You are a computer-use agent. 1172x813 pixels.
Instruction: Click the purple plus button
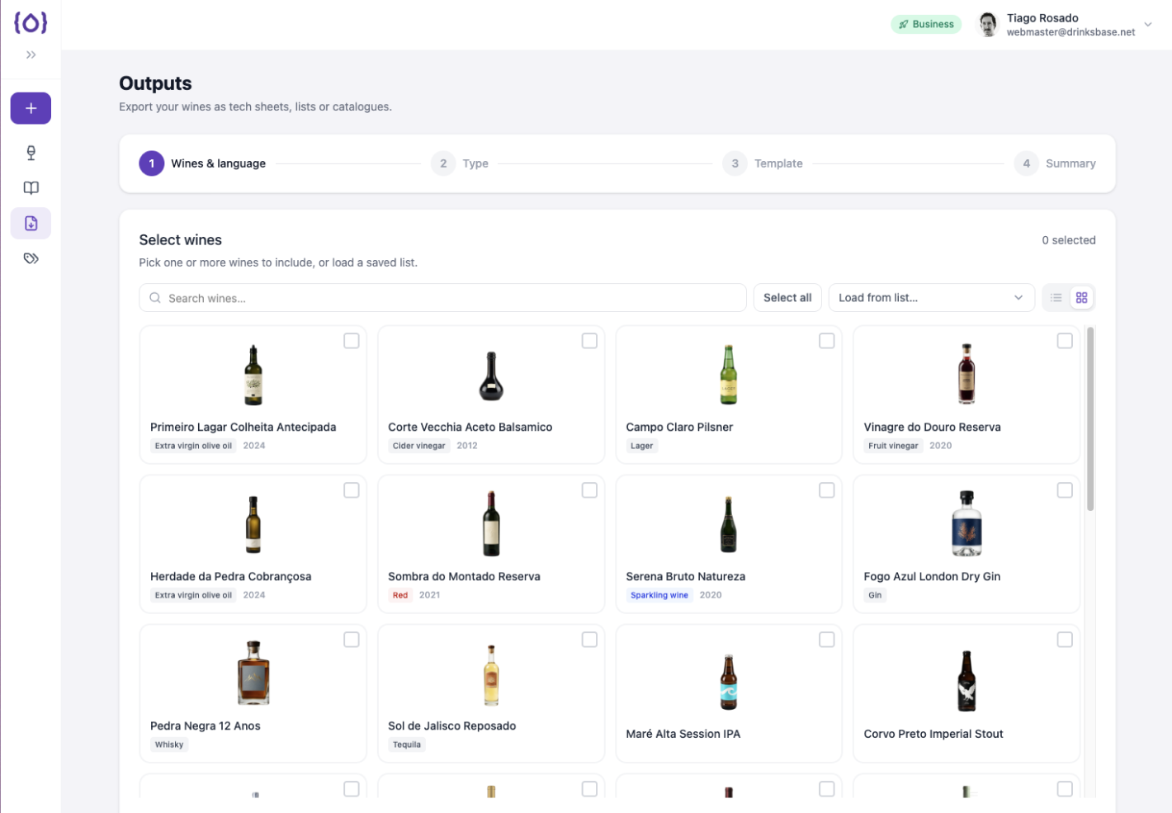click(x=31, y=108)
